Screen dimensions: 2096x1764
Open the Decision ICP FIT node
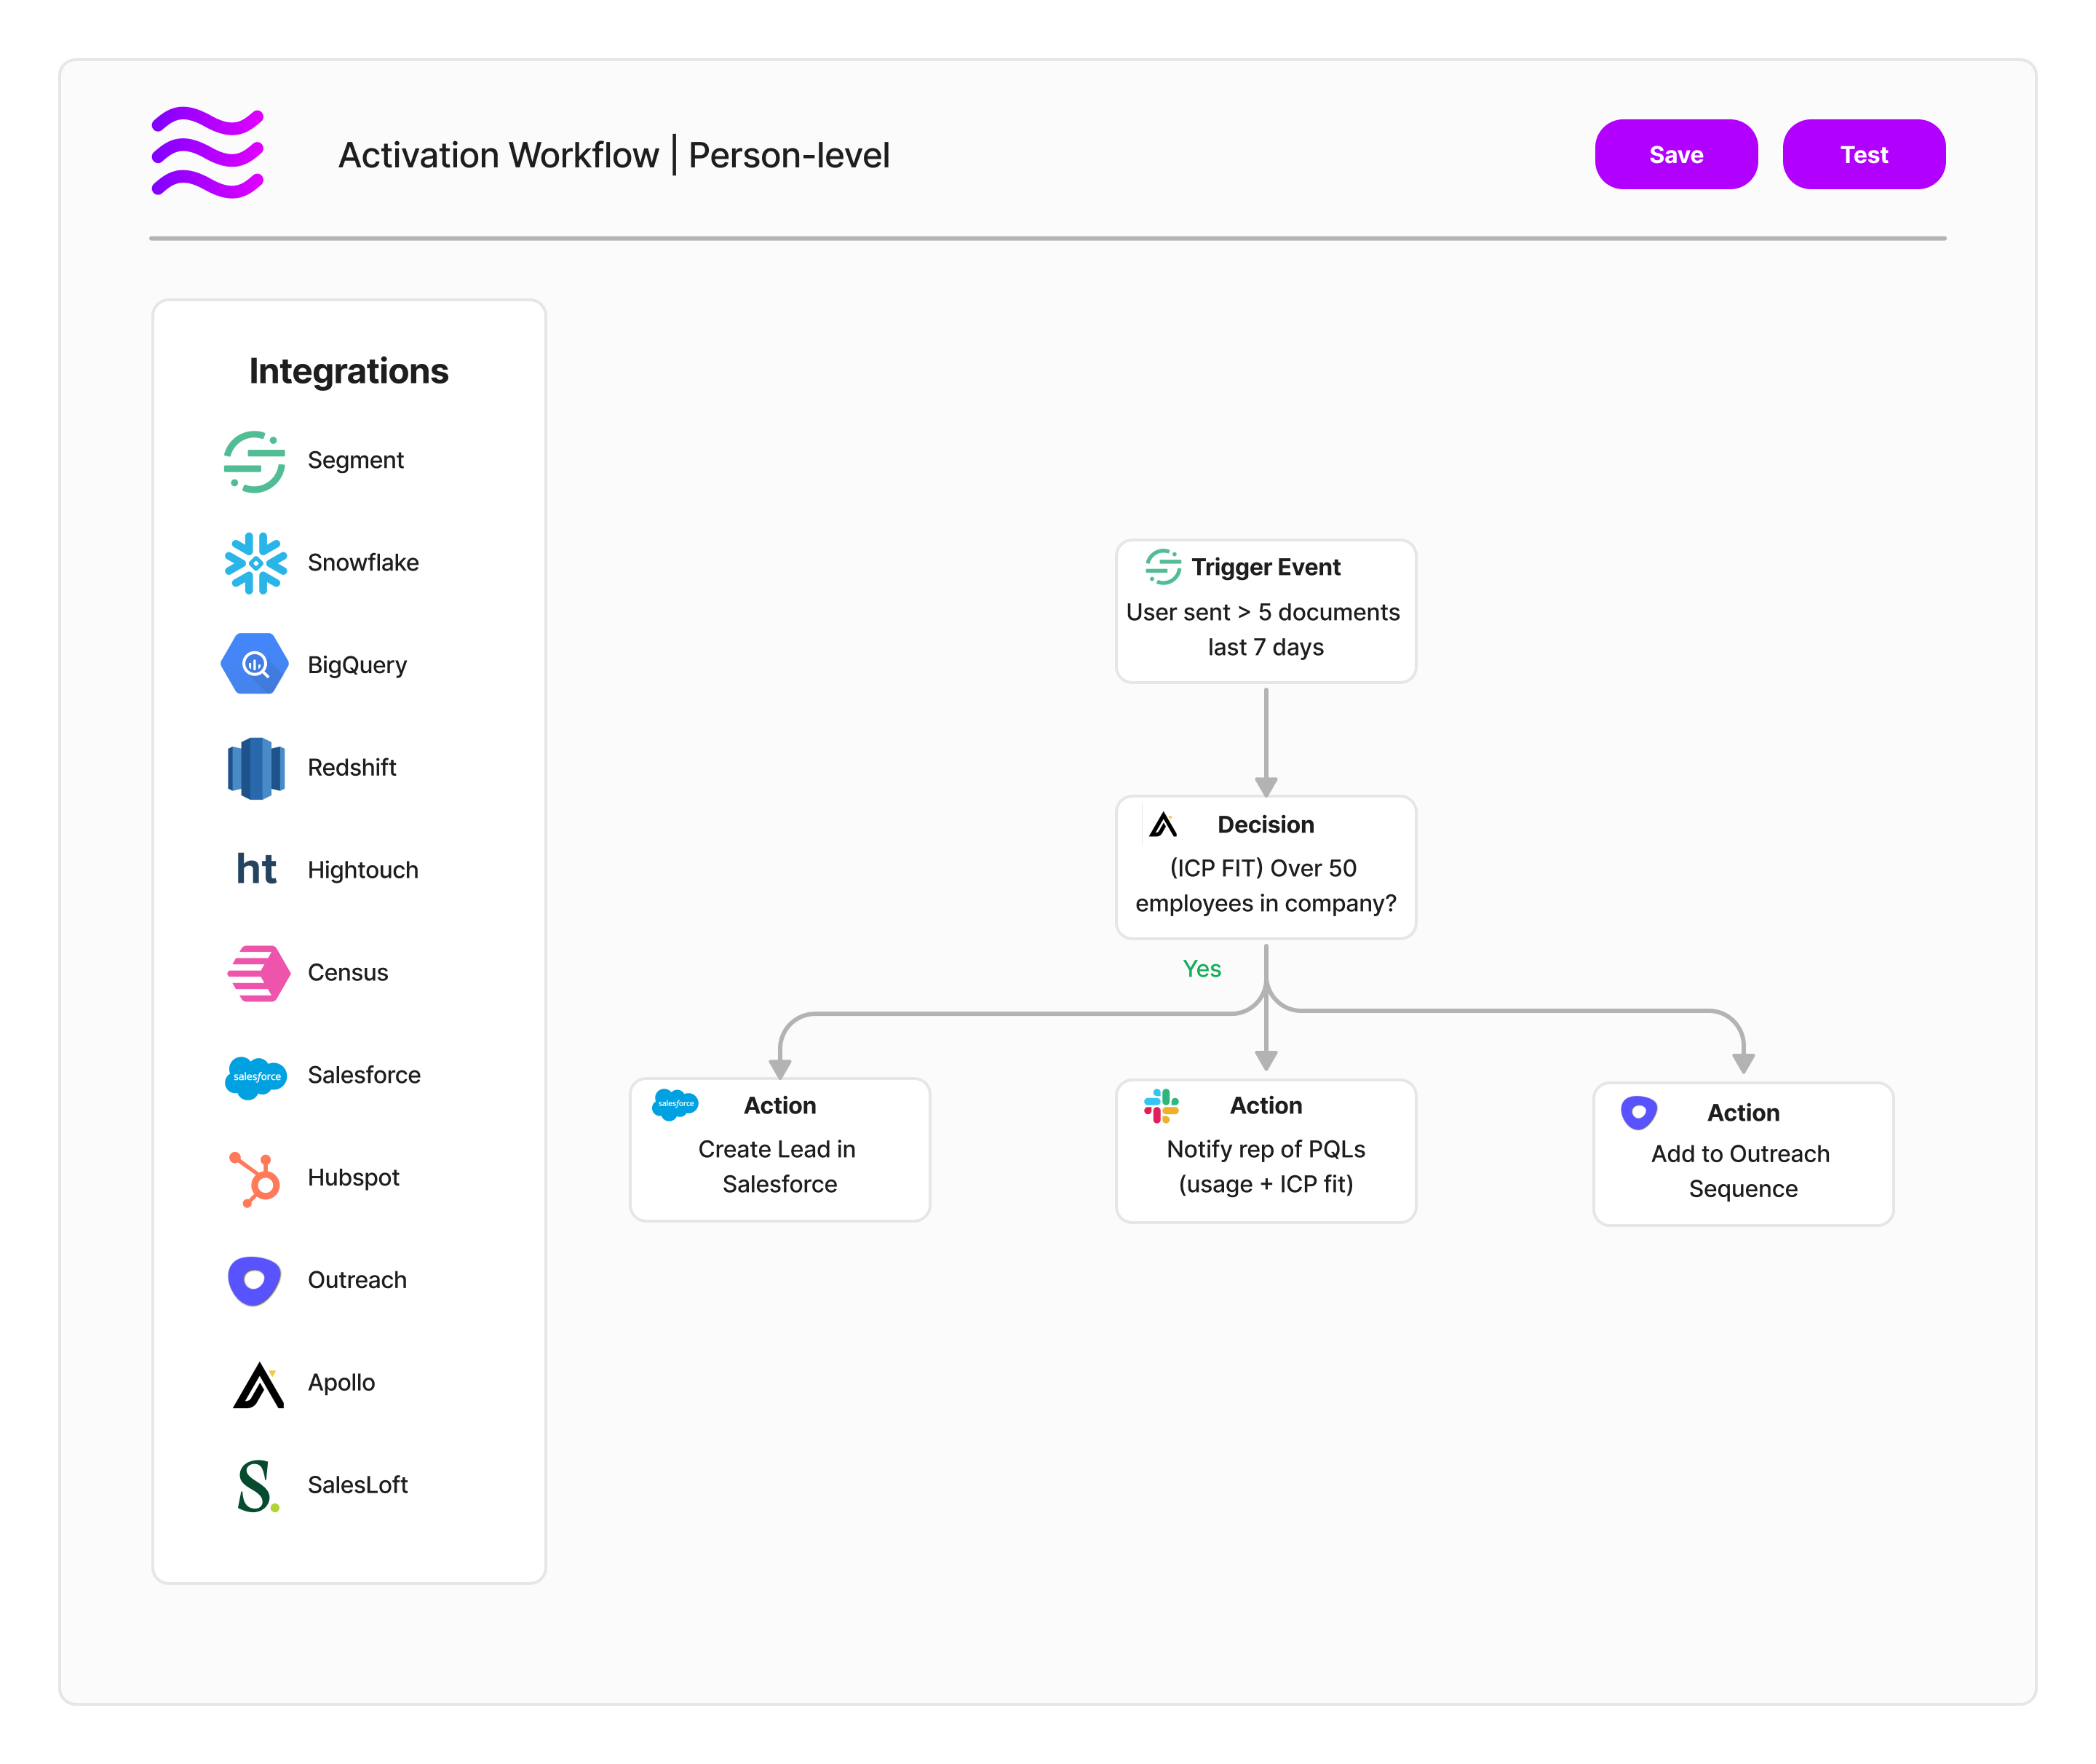[x=1265, y=868]
